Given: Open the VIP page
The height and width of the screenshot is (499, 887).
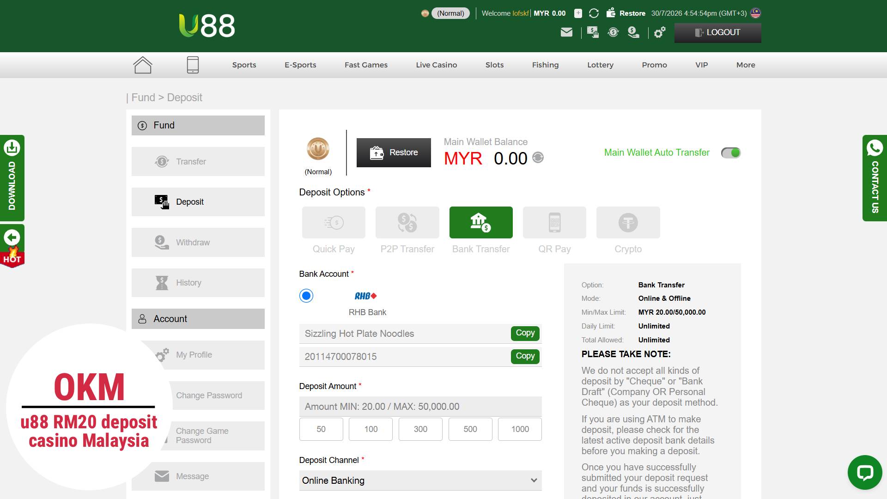Looking at the screenshot, I should pyautogui.click(x=701, y=65).
